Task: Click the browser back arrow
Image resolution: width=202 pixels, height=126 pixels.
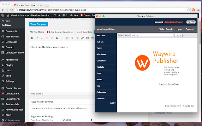Action: point(3,10)
